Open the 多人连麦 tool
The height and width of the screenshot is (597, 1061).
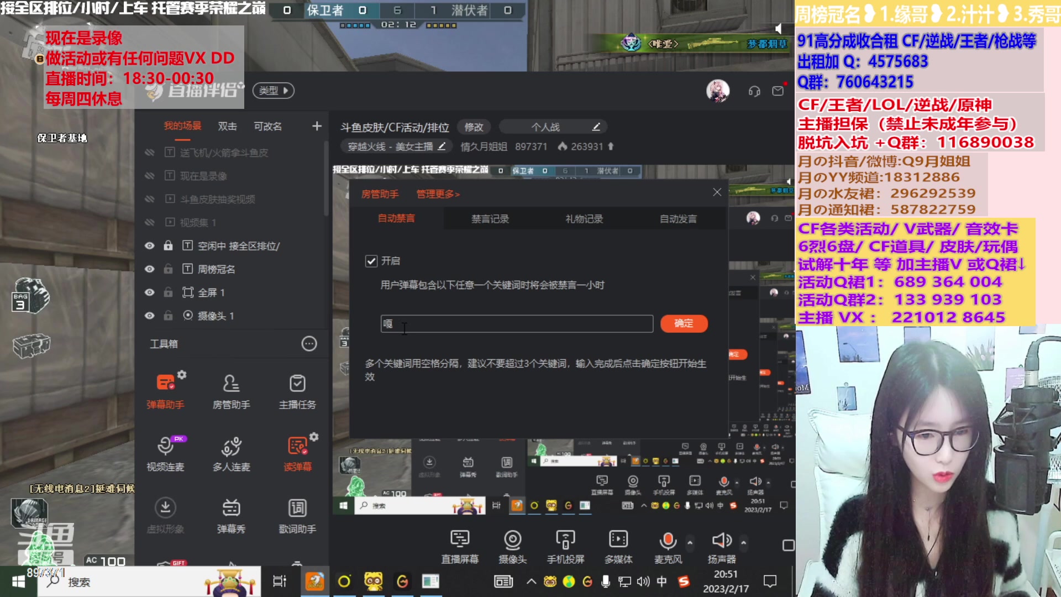[231, 454]
